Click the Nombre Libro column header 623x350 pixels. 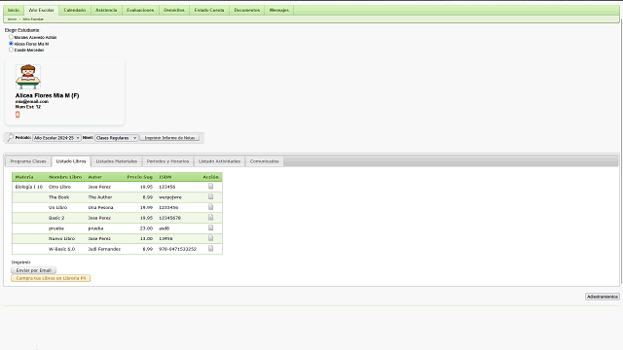click(65, 177)
